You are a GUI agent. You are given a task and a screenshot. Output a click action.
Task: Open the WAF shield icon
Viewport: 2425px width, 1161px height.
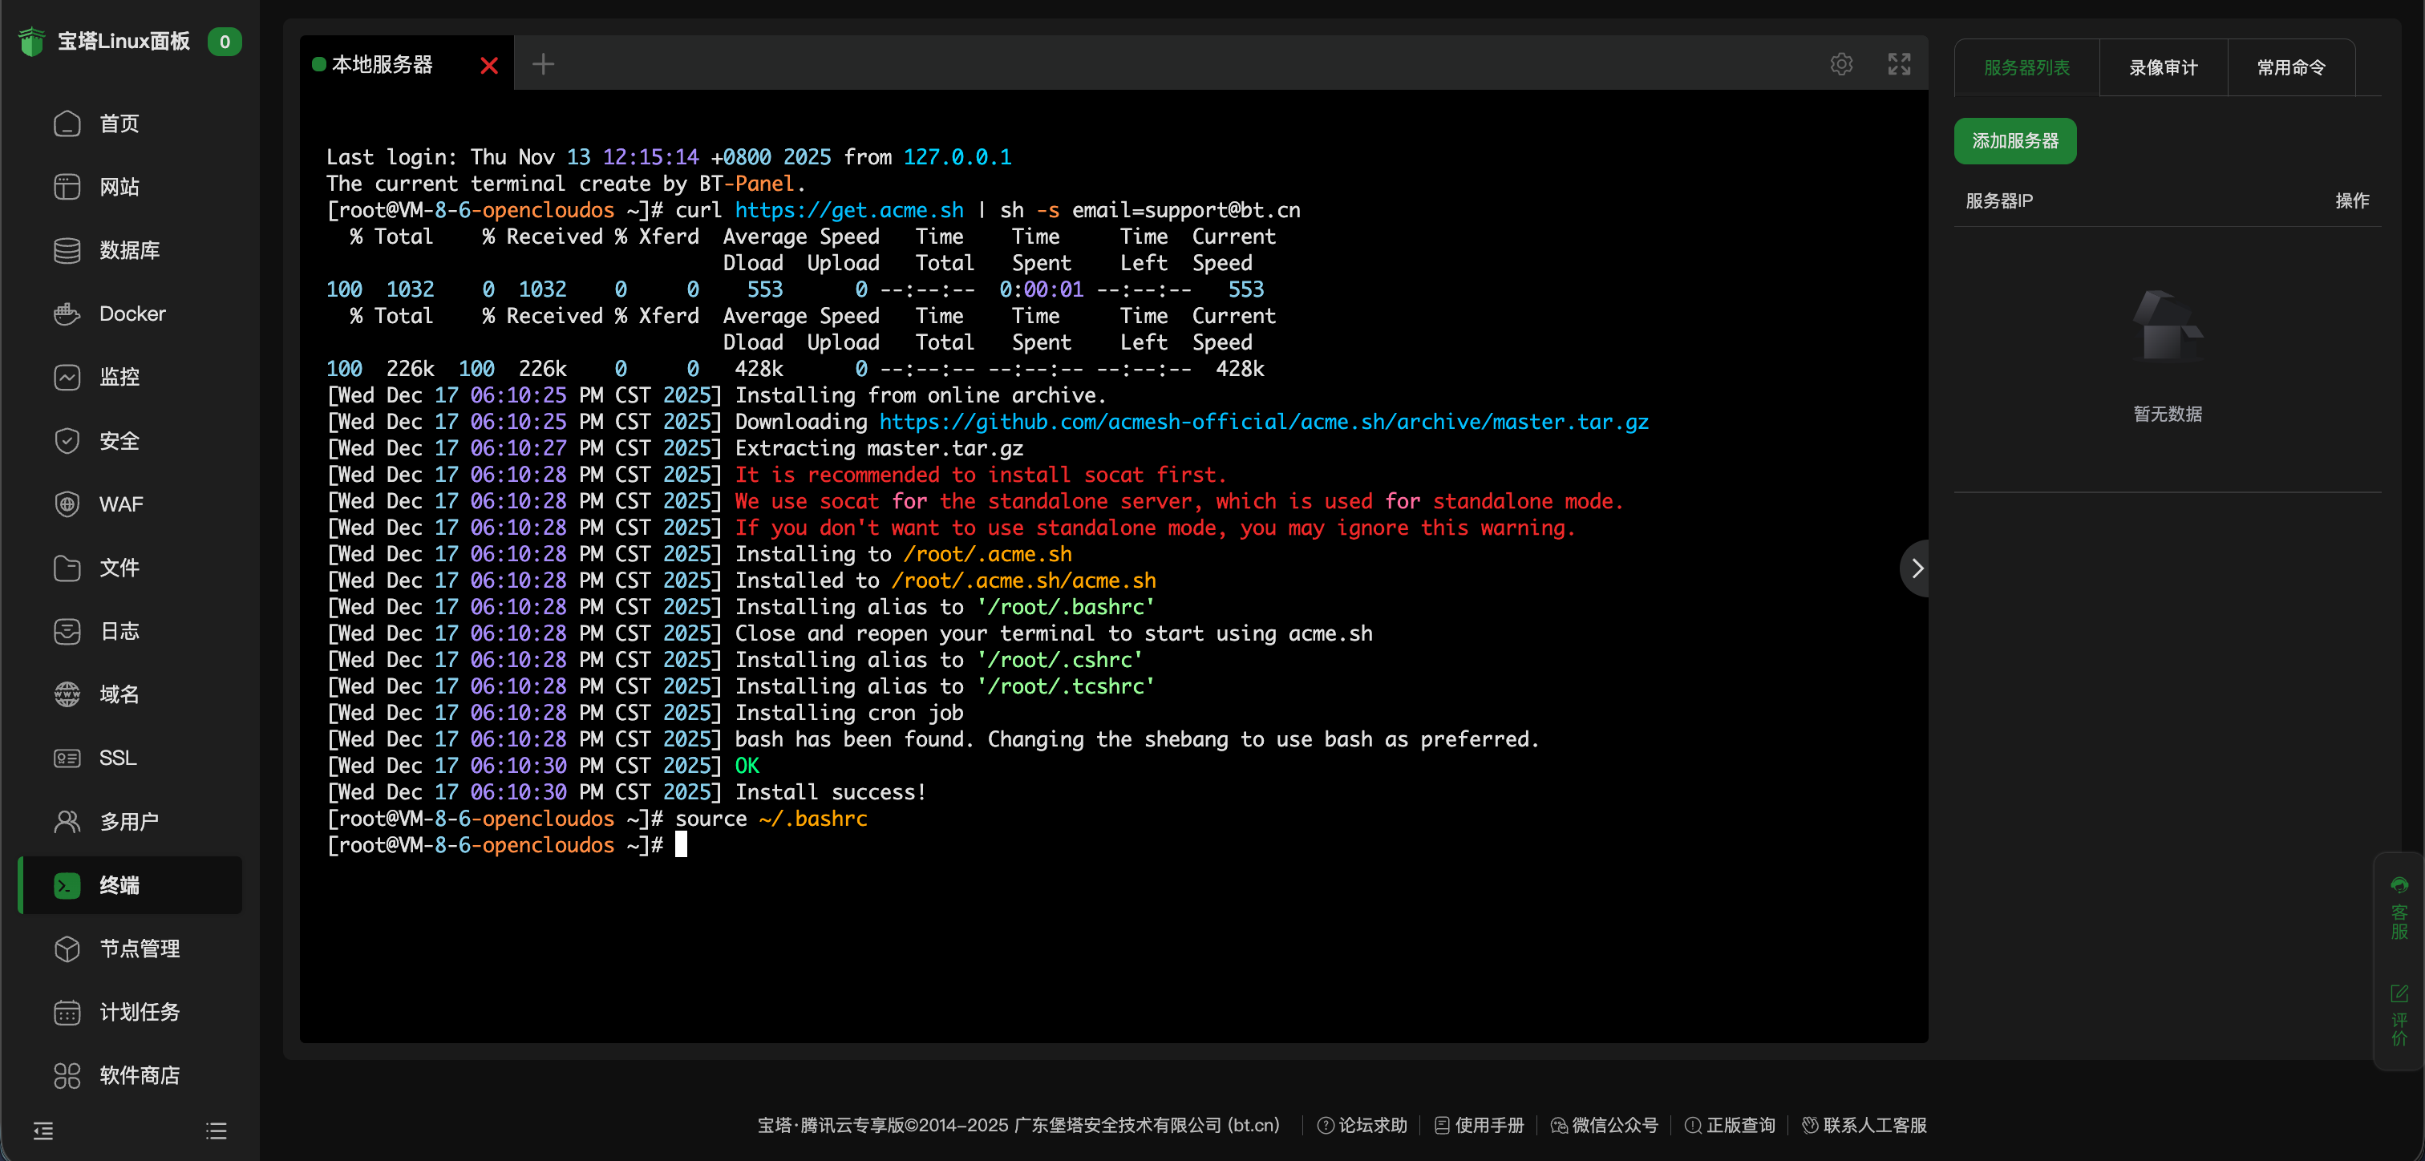point(67,504)
